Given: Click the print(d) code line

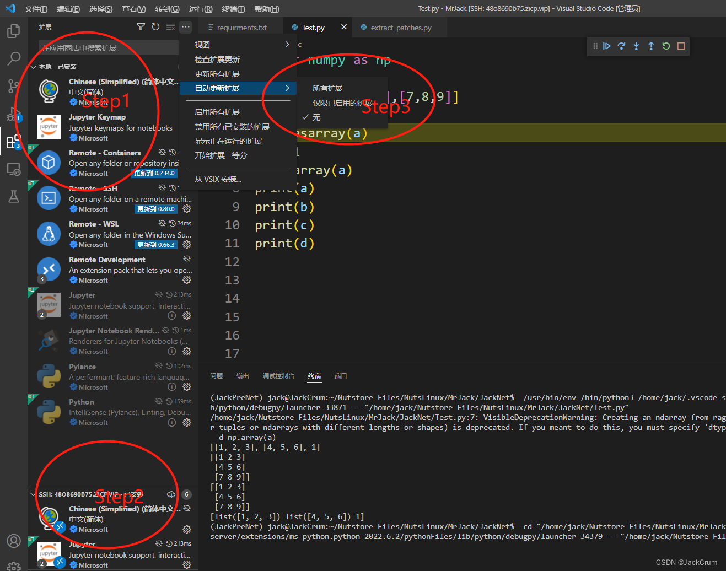Looking at the screenshot, I should coord(284,243).
